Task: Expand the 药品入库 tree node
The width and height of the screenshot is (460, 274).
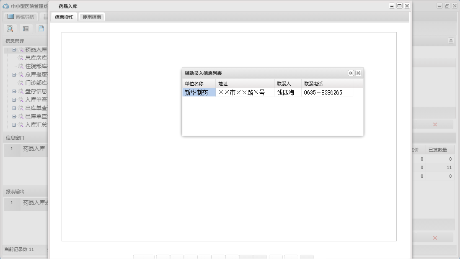Action: coord(14,50)
